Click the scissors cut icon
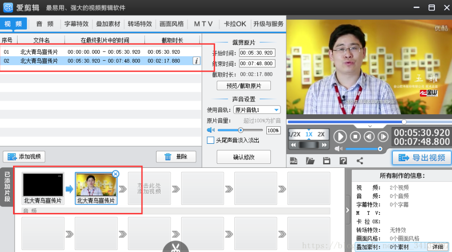Image resolution: width=452 pixels, height=252 pixels. (175, 247)
